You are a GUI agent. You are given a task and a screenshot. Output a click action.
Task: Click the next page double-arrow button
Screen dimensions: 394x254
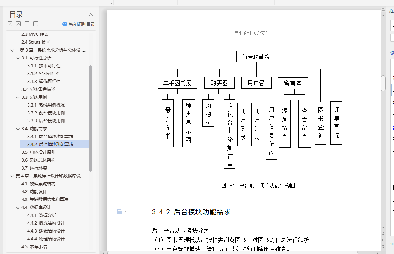tap(383, 246)
